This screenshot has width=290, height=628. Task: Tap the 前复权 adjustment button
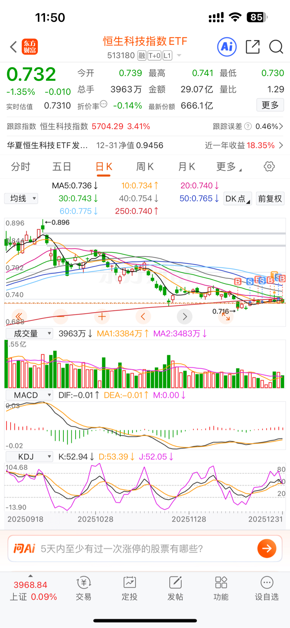click(x=270, y=199)
